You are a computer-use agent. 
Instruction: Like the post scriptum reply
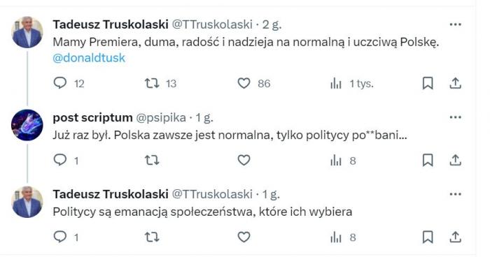click(244, 161)
